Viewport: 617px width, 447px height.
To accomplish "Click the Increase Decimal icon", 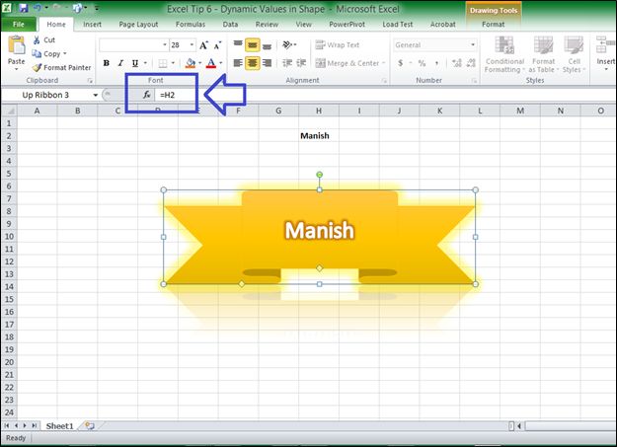I will [x=456, y=63].
